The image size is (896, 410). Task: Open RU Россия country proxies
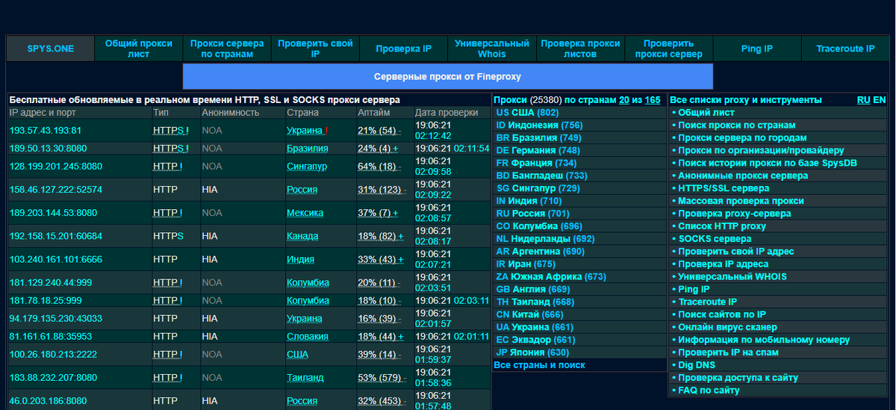[x=532, y=214]
